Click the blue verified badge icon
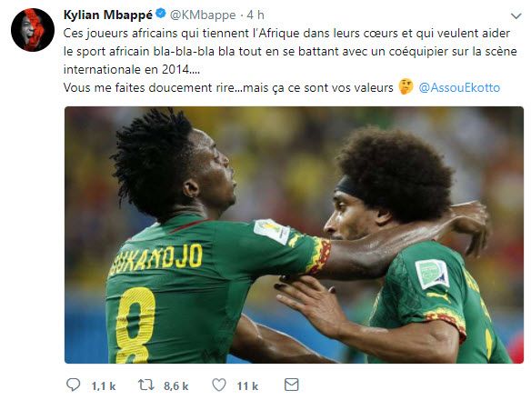 161,14
